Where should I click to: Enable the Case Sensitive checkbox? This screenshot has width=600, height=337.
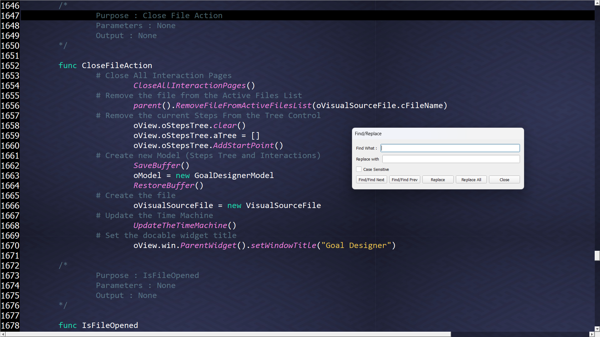pos(359,169)
